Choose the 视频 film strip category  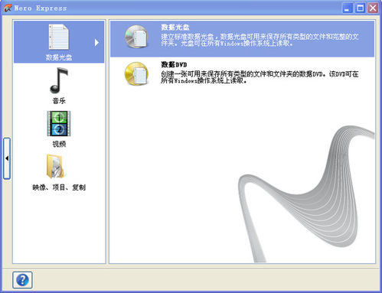(x=59, y=123)
